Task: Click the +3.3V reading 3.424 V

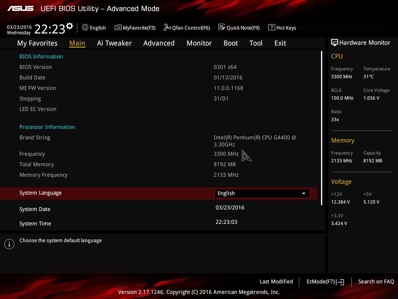Action: tap(339, 223)
